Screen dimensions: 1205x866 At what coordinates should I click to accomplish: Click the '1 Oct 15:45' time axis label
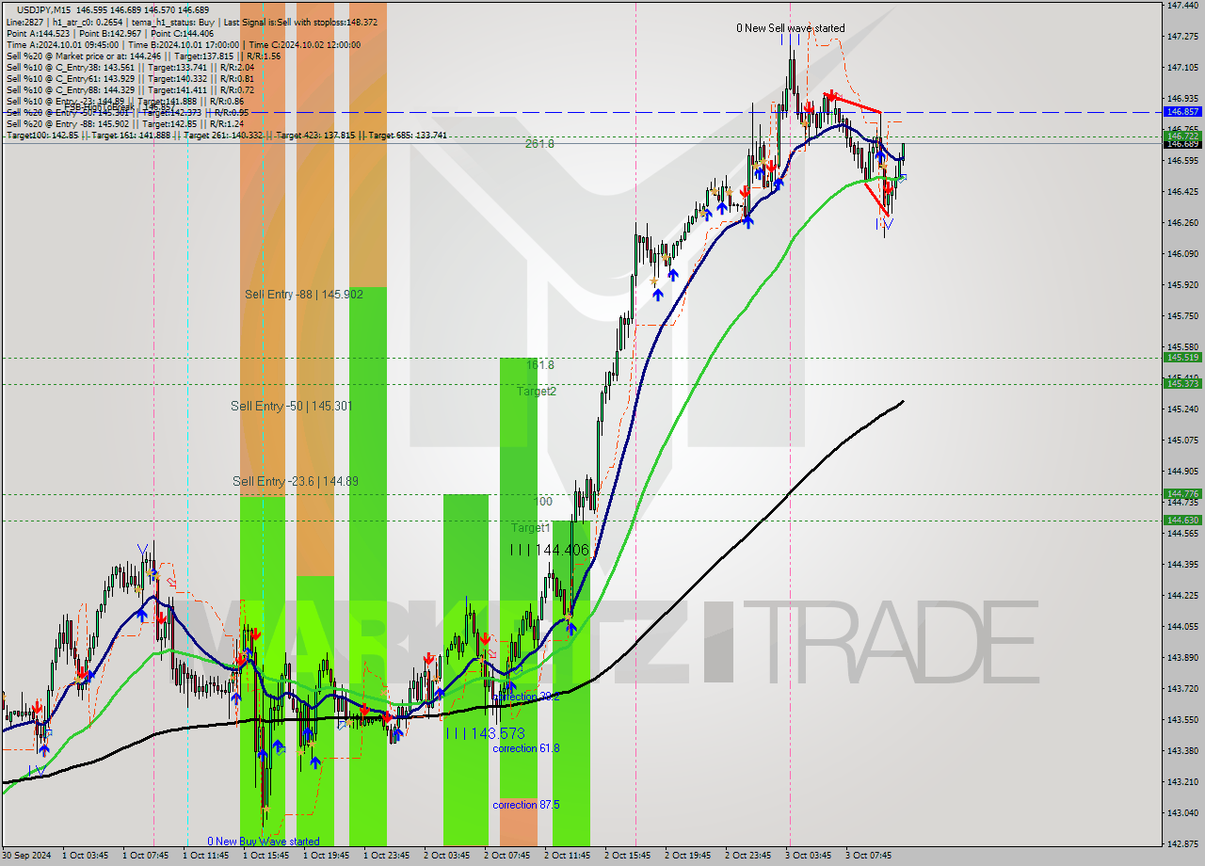(266, 856)
